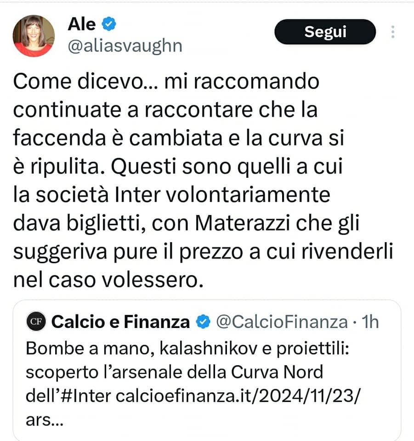This screenshot has width=414, height=441.
Task: Click the word Materazzi in the tweet
Action: click(x=243, y=223)
